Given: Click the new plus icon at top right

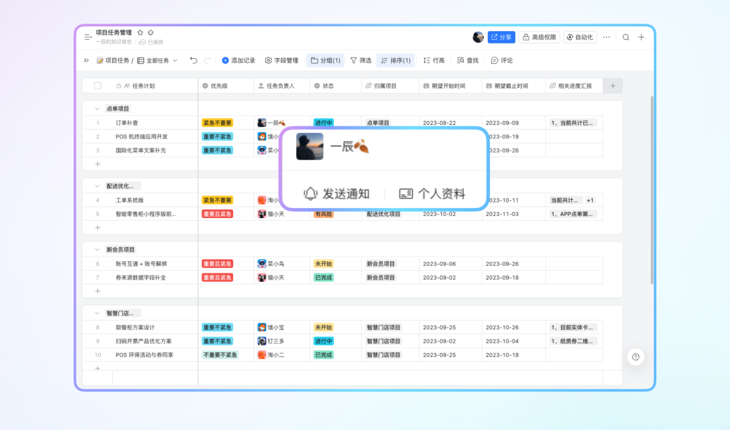Looking at the screenshot, I should 641,37.
